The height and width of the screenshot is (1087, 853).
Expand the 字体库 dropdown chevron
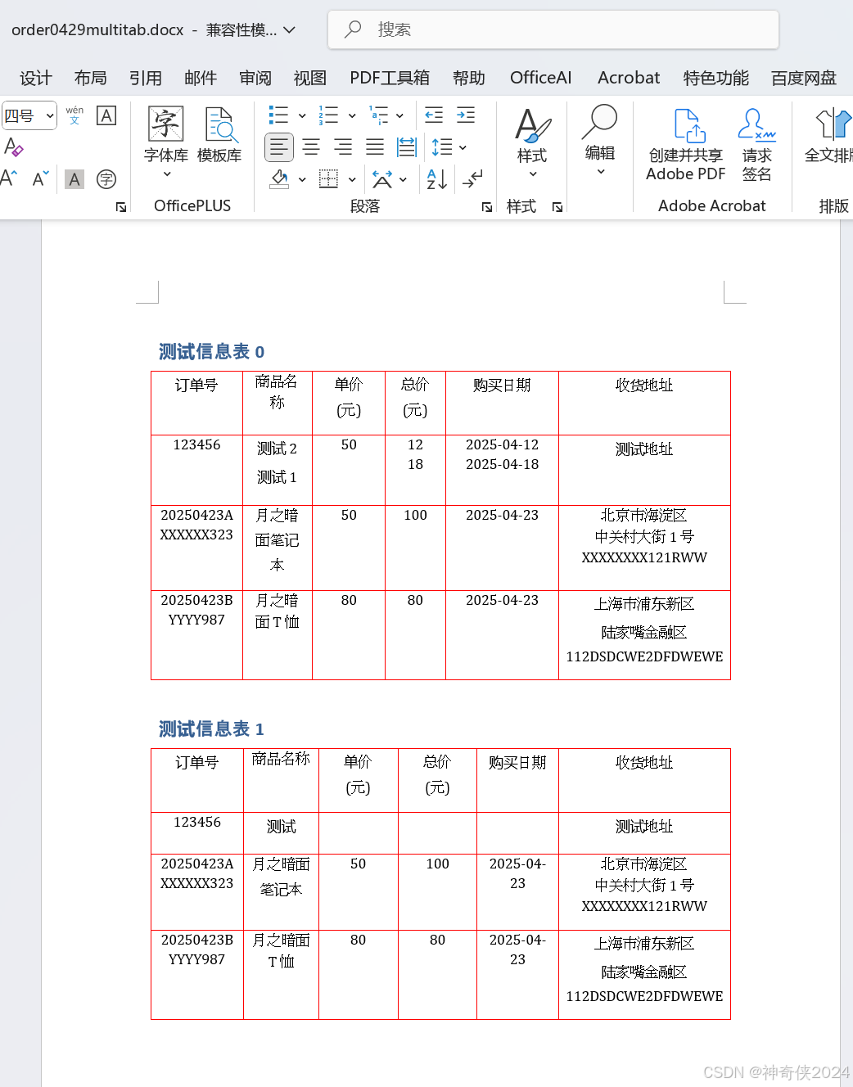(166, 174)
